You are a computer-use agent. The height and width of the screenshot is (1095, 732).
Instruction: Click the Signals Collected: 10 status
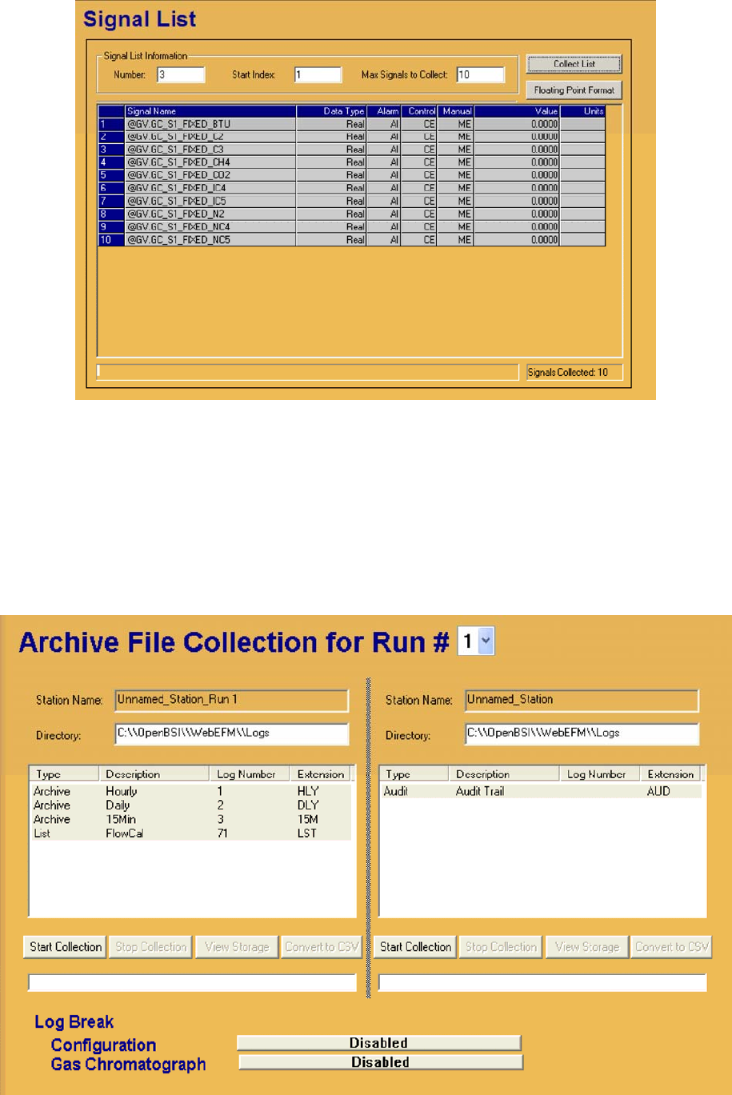coord(574,372)
